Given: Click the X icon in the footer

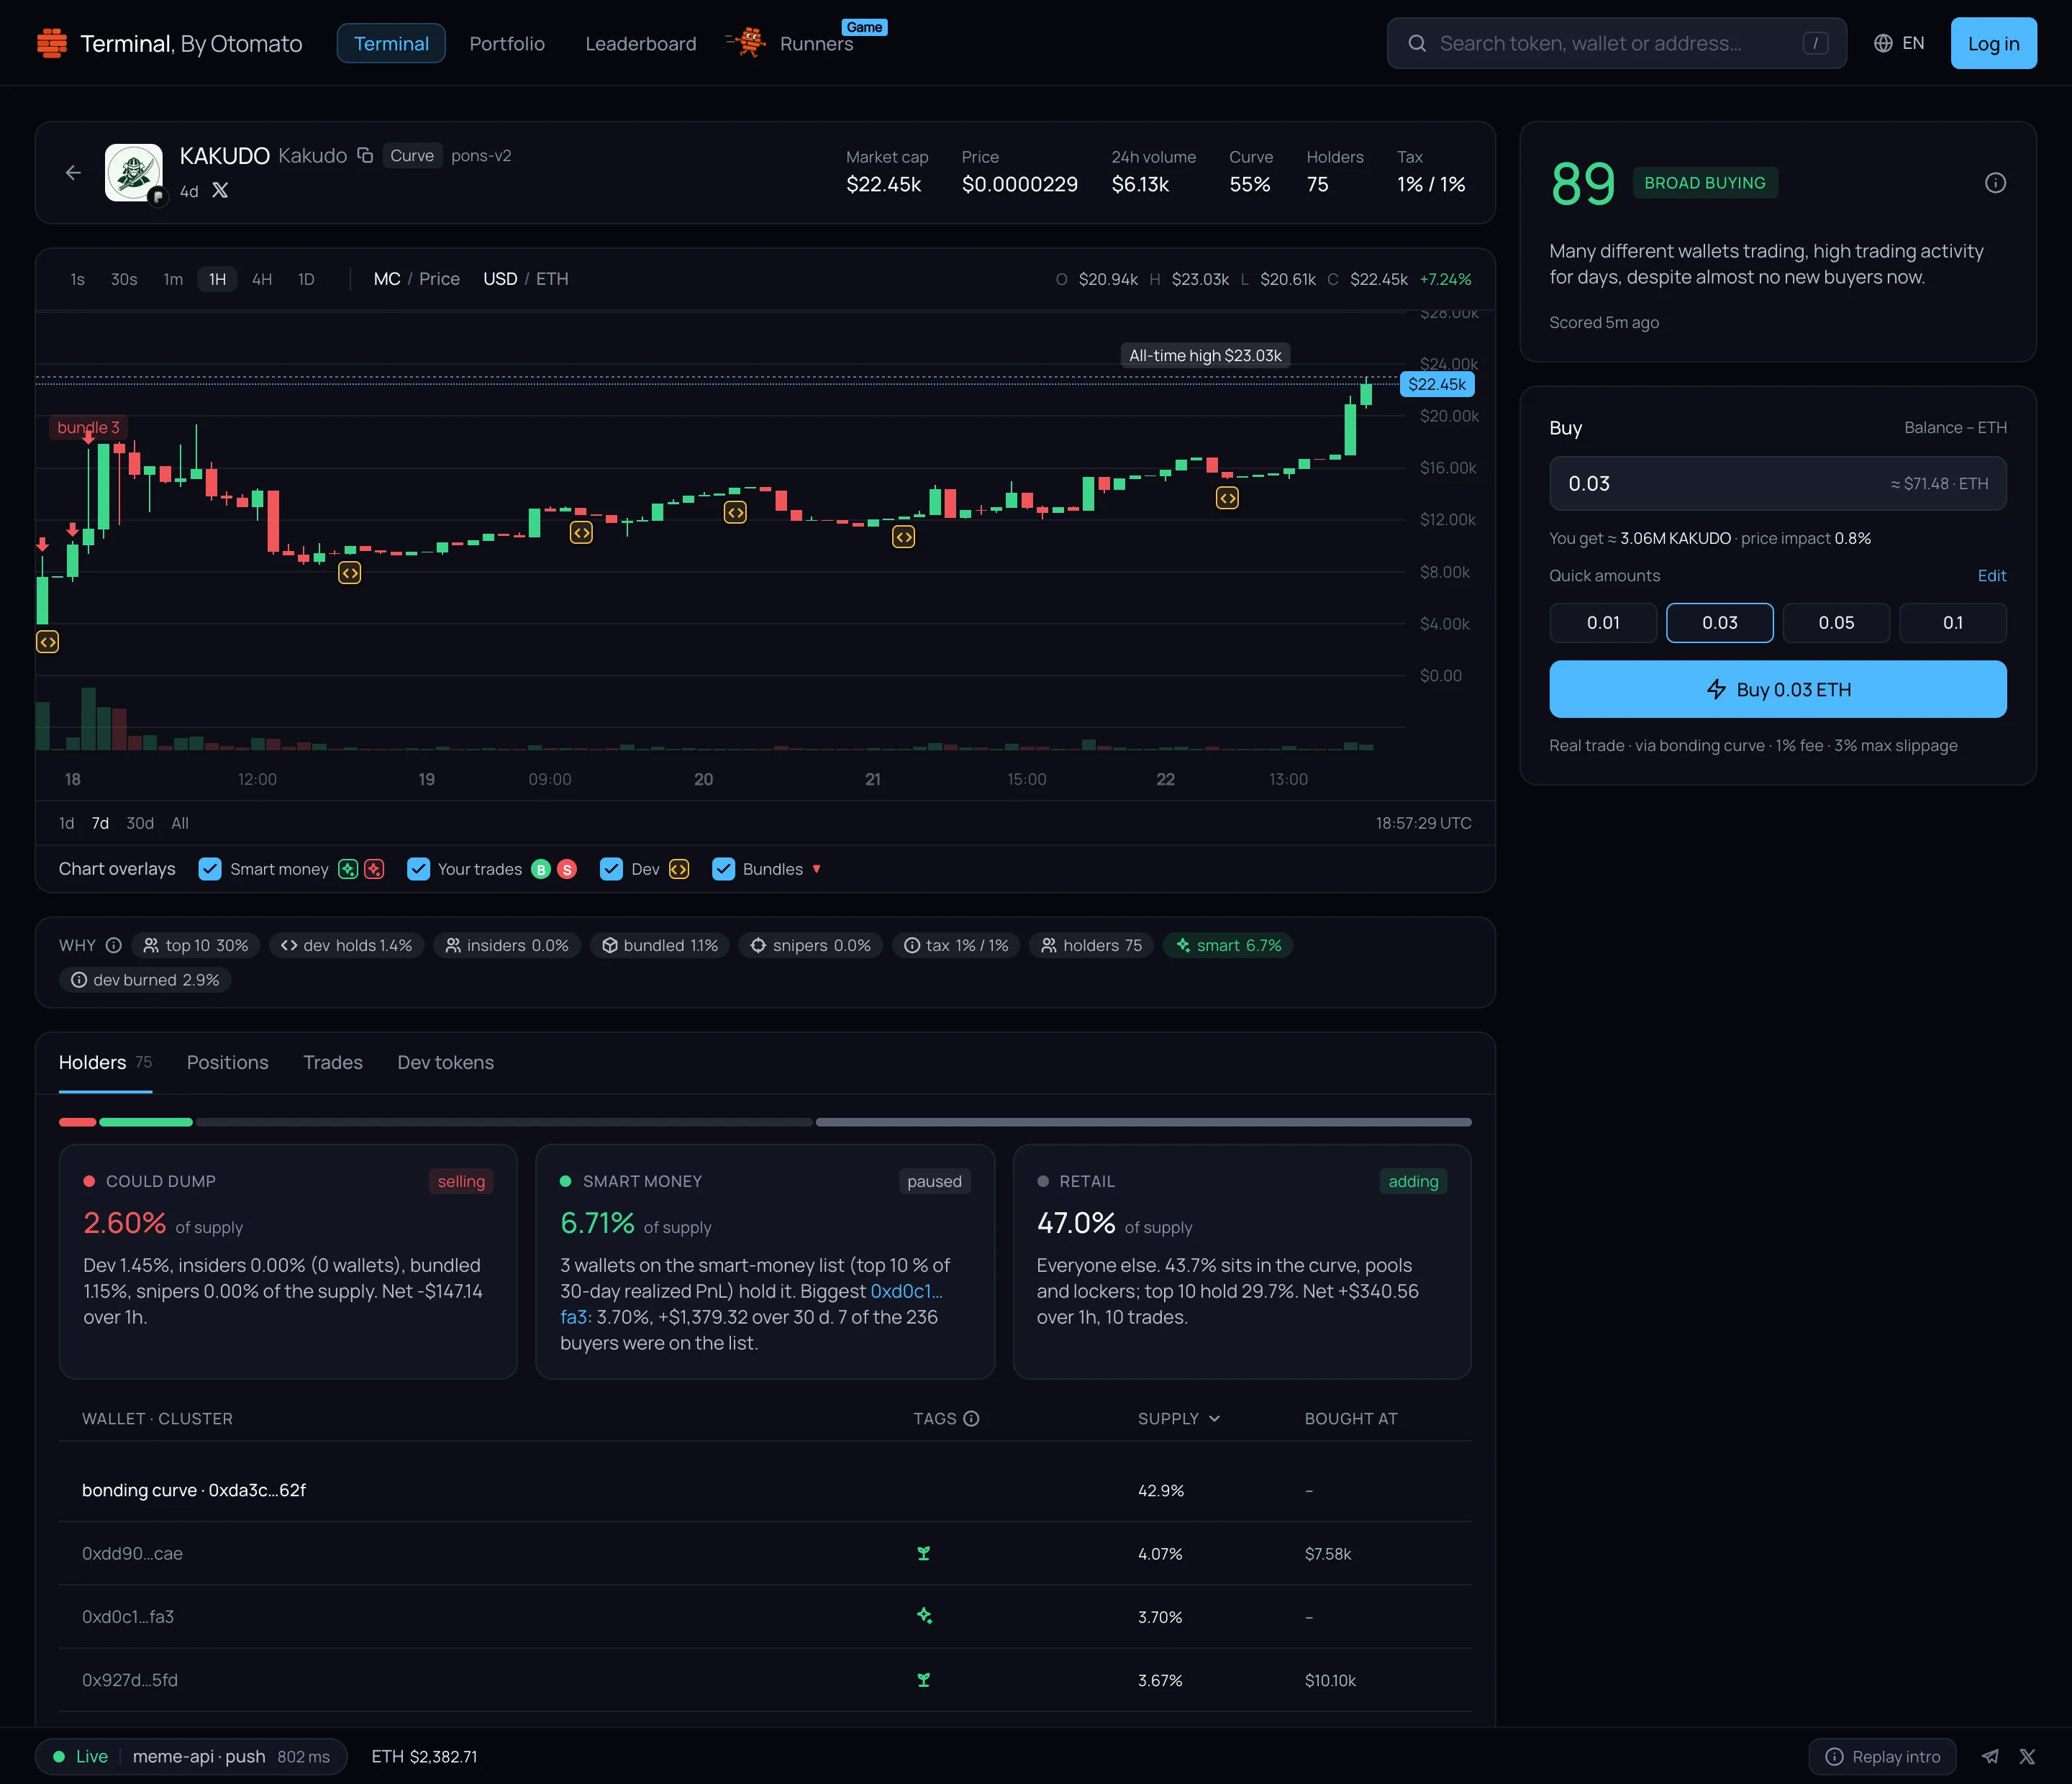Looking at the screenshot, I should point(2027,1756).
